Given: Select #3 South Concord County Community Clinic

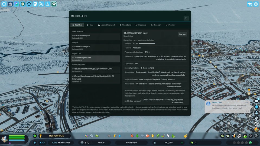Looking at the screenshot, I should pos(96,70).
